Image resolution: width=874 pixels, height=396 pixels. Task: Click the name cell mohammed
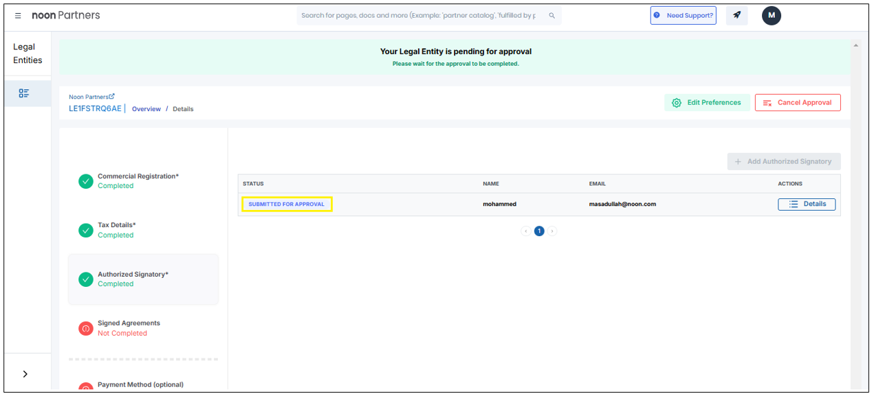pyautogui.click(x=499, y=204)
